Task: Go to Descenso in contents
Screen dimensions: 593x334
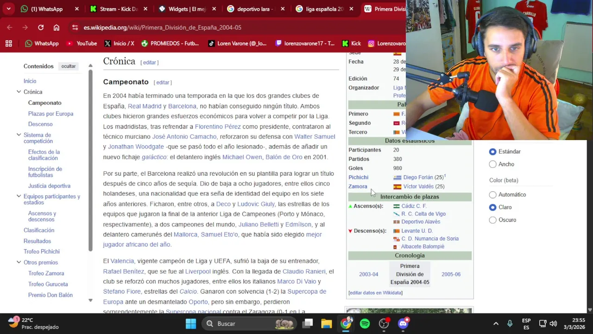Action: [x=40, y=124]
